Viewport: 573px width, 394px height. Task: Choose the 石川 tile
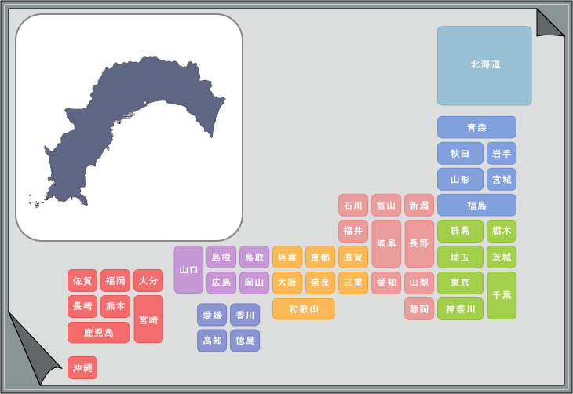353,206
